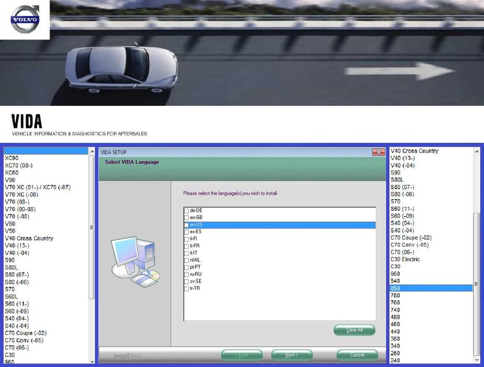Select 460 in the right list
The height and width of the screenshot is (367, 484).
click(x=431, y=324)
